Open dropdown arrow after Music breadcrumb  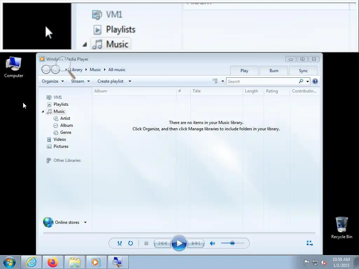(104, 70)
